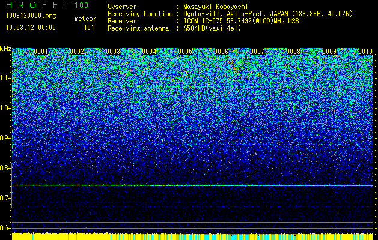Click the A504HB(yagi 4el) antenna text
The width and height of the screenshot is (378, 240).
212,28
